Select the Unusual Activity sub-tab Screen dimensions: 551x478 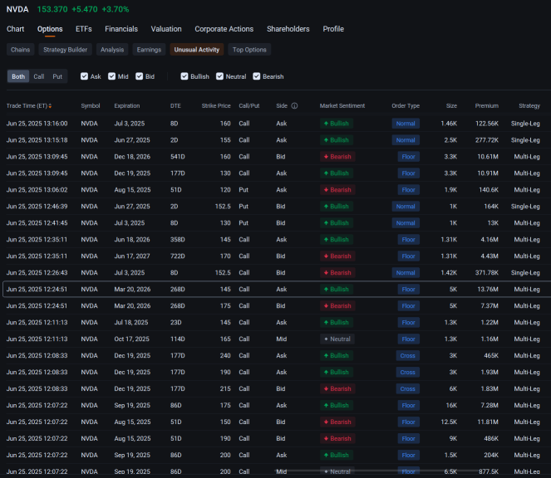click(197, 50)
